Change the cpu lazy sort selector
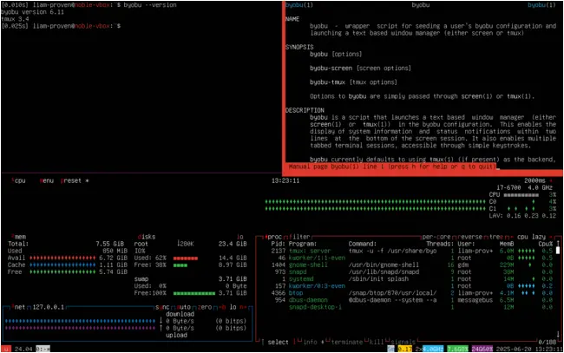Image resolution: width=564 pixels, height=353 pixels. [531, 237]
